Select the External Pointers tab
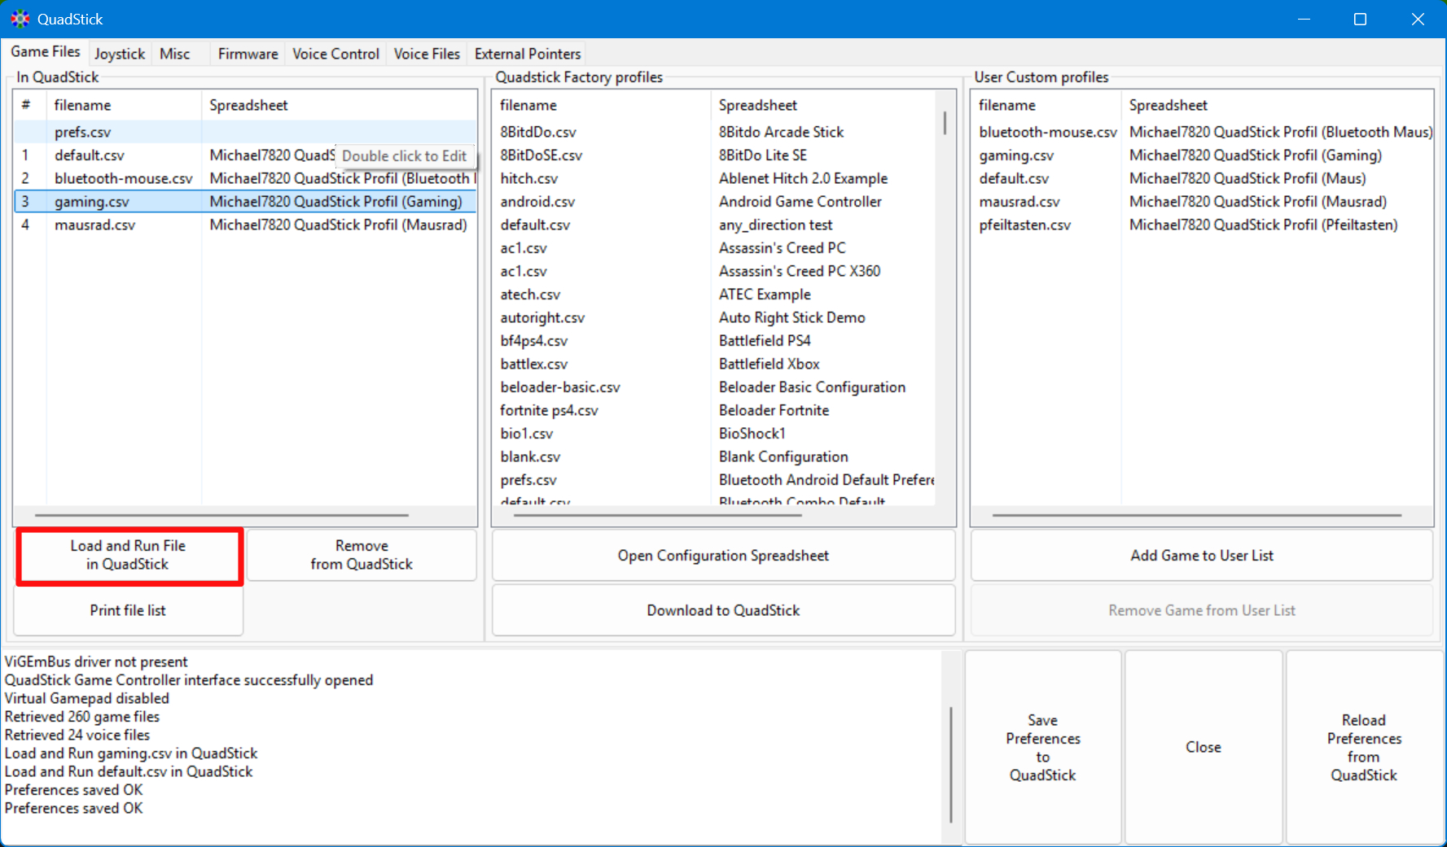 [527, 54]
